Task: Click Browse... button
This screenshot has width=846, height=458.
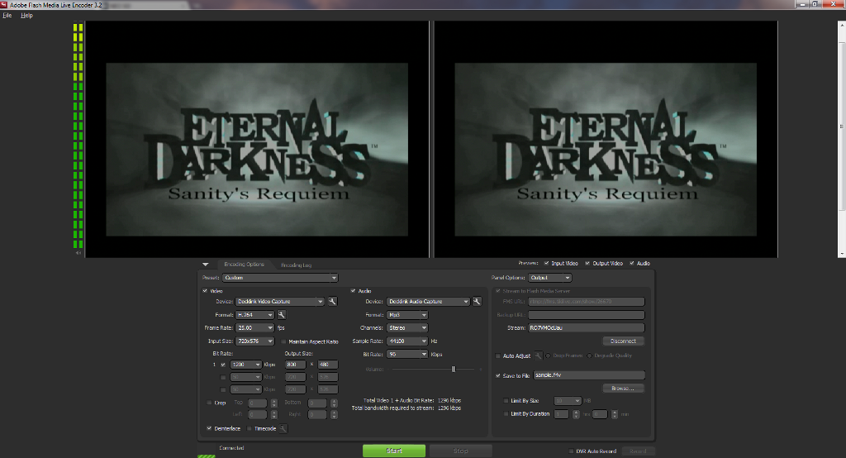Action: tap(623, 388)
